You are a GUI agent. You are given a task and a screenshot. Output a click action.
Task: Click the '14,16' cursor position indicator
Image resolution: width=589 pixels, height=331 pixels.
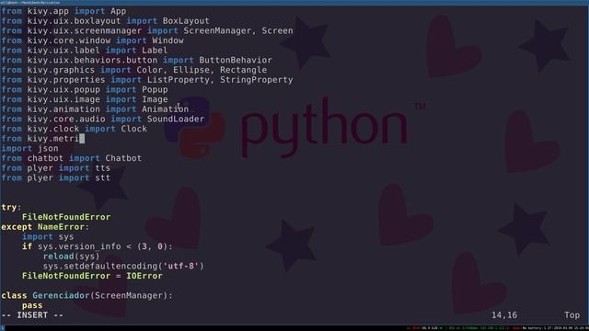[x=504, y=315]
